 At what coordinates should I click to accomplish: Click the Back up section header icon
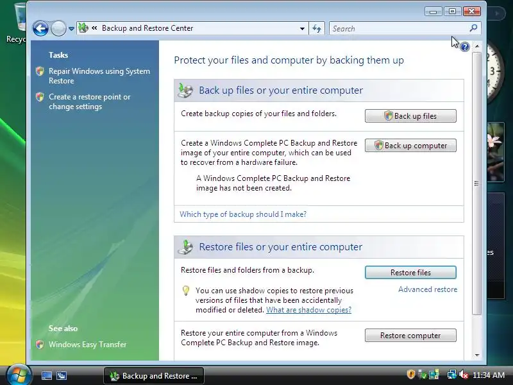(x=185, y=90)
